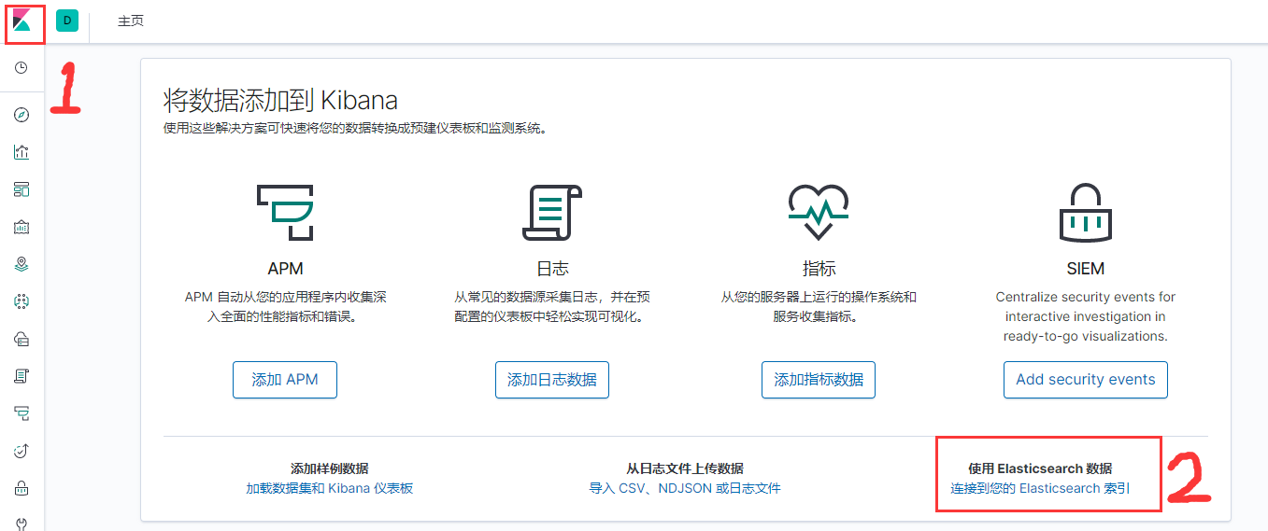Click the logs scroll illustration icon
The image size is (1268, 531).
(x=551, y=213)
